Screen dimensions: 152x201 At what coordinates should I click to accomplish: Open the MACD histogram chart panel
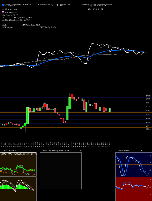[x=18, y=189]
